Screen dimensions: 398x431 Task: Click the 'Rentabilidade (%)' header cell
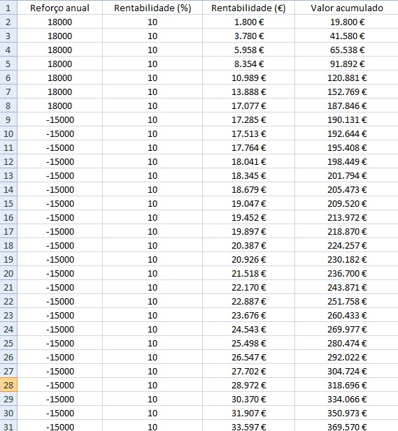pyautogui.click(x=152, y=8)
